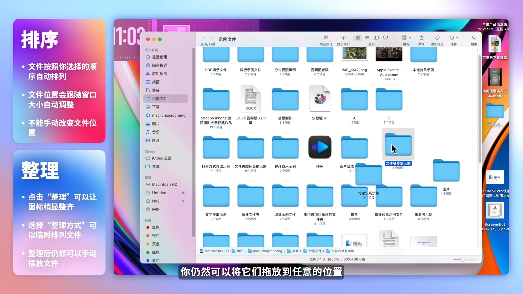This screenshot has height=294, width=523.
Task: Open the Group by dropdown
Action: (x=406, y=38)
